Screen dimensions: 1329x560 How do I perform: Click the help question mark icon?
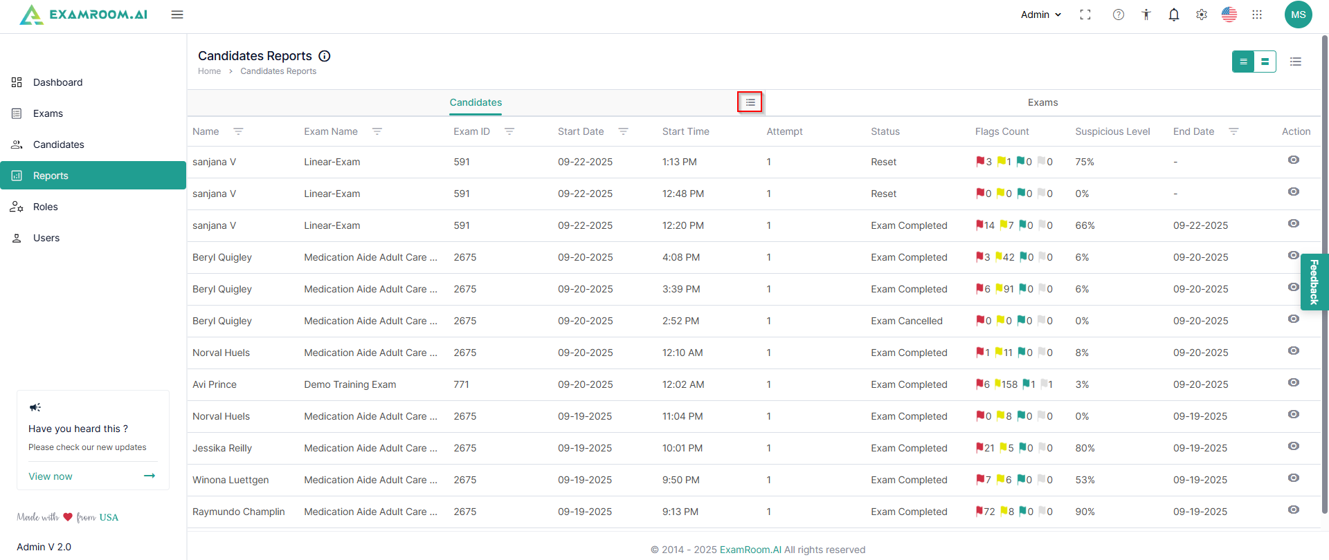pyautogui.click(x=1119, y=15)
